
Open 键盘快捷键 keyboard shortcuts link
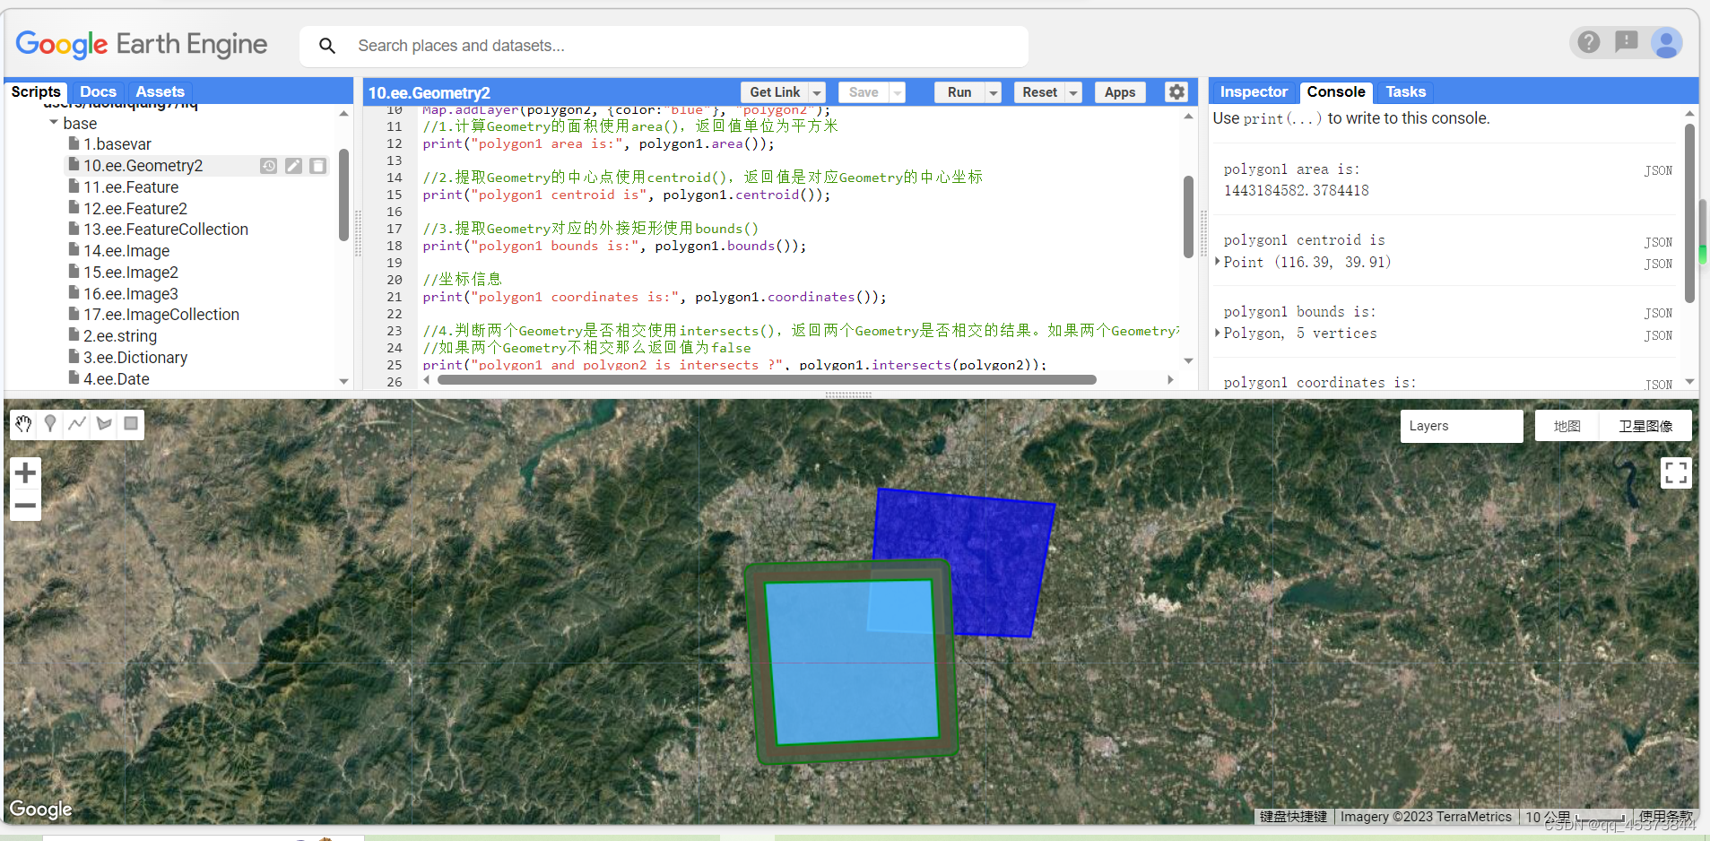(1293, 817)
